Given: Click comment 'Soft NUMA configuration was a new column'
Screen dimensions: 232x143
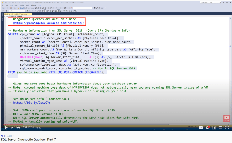Looking at the screenshot, I should [61, 110].
